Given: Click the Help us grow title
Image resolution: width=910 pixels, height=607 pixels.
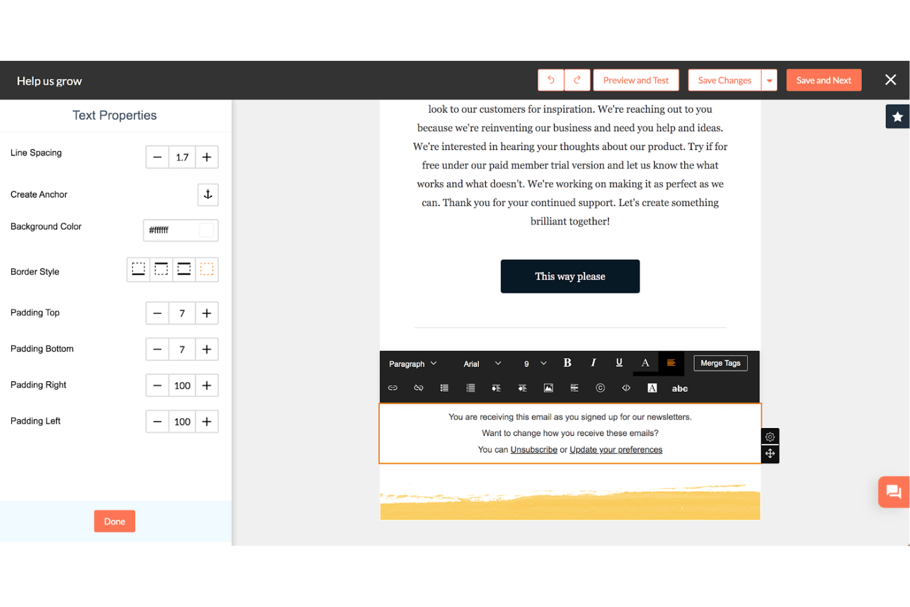Looking at the screenshot, I should 49,81.
